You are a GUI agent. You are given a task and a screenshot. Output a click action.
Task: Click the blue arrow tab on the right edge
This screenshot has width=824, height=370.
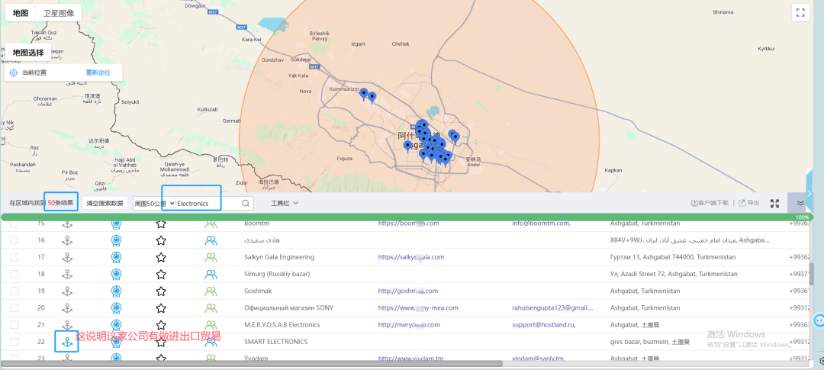point(810,193)
